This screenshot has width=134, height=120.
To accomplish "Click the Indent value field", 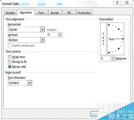I will coord(53,35).
